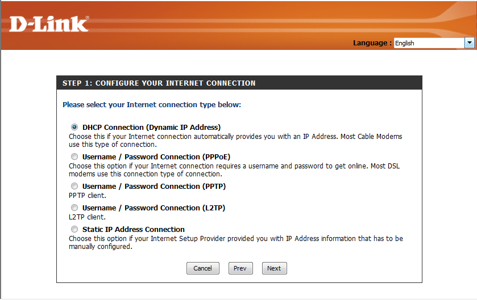Click the English language selection field
This screenshot has width=477, height=300.
[x=429, y=43]
